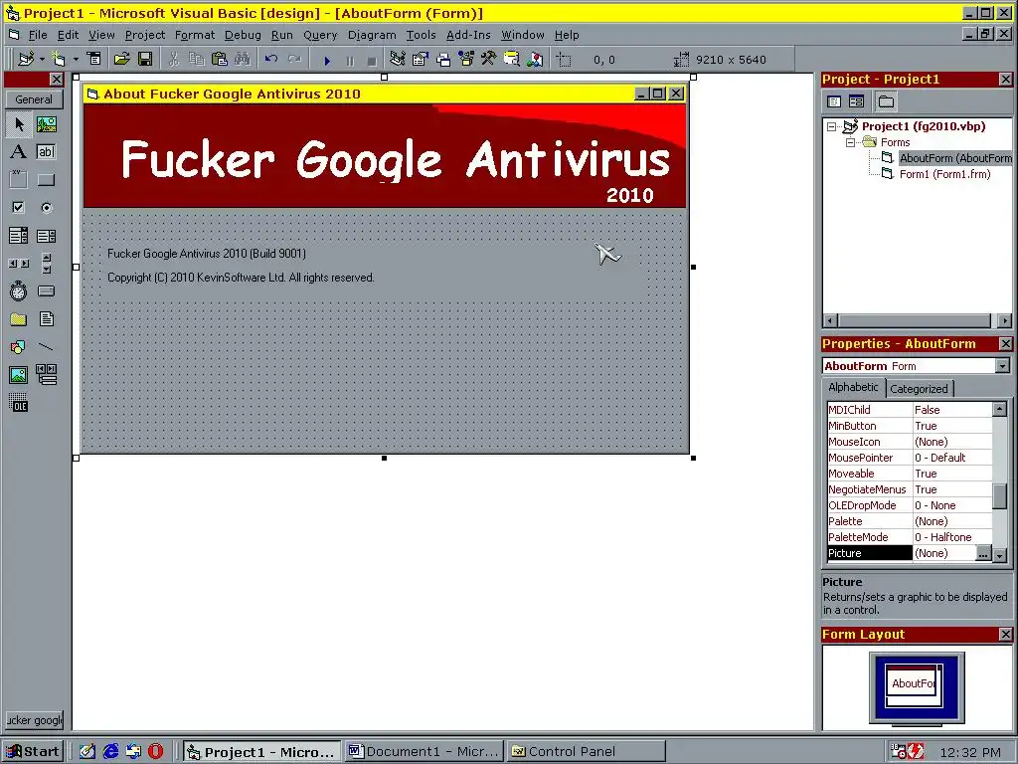Click the Project Explorer toolbar icon
1018x764 pixels.
398,59
